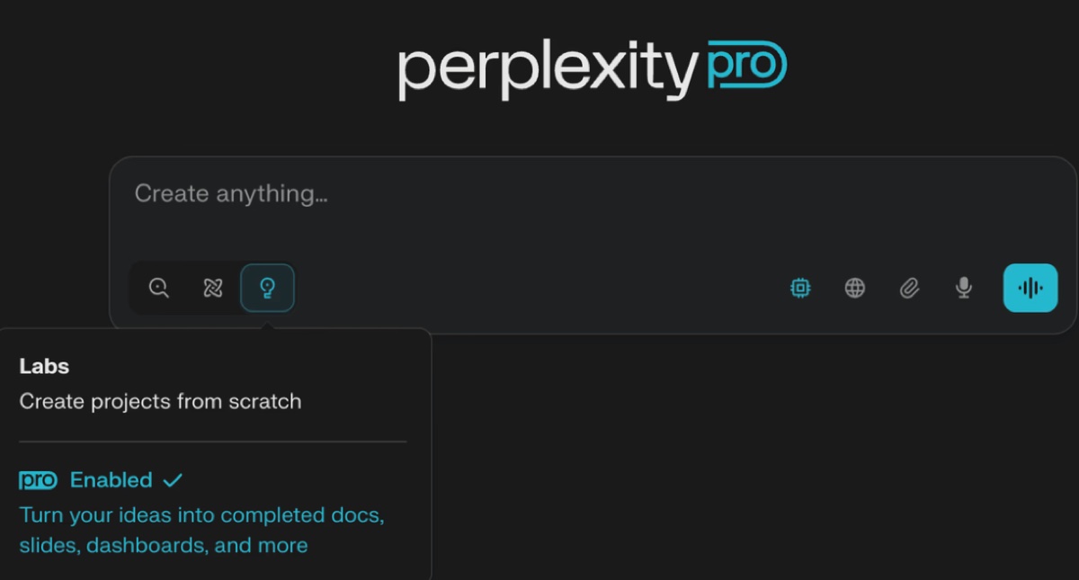Viewport: 1079px width, 580px height.
Task: Activate the microphone dictation icon
Action: click(963, 288)
